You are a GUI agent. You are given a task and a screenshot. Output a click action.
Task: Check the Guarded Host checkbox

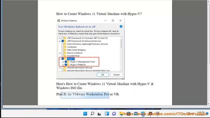(63, 56)
